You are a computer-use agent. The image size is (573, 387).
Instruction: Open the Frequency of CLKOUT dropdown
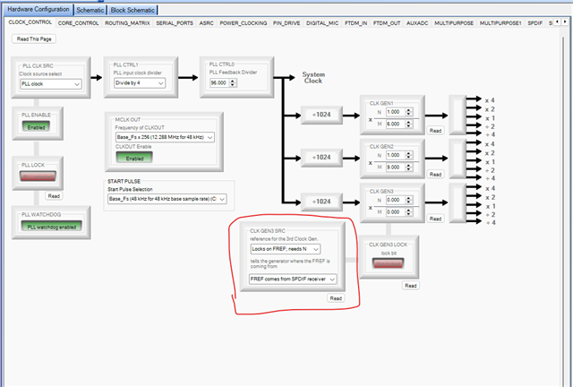165,137
